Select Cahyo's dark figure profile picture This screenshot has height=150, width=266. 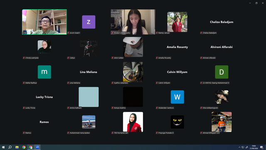click(x=89, y=47)
